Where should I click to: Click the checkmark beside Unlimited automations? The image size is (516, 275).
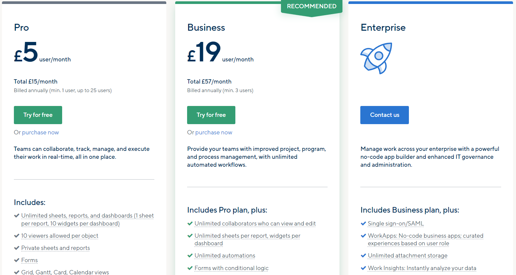(190, 256)
